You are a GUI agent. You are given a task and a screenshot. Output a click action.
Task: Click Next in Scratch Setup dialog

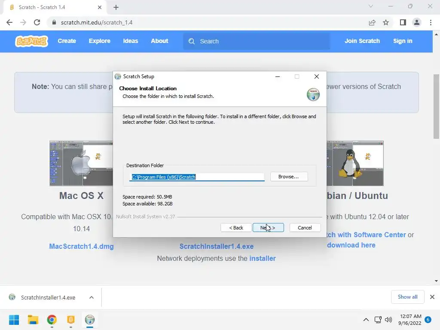pyautogui.click(x=268, y=228)
